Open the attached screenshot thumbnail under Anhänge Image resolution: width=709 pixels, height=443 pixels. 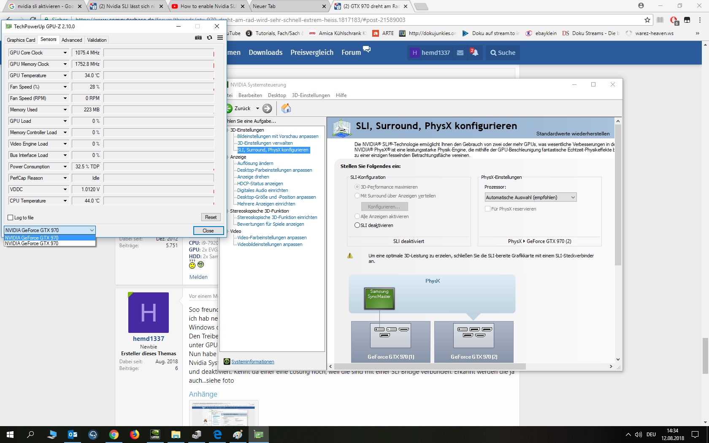(x=224, y=413)
